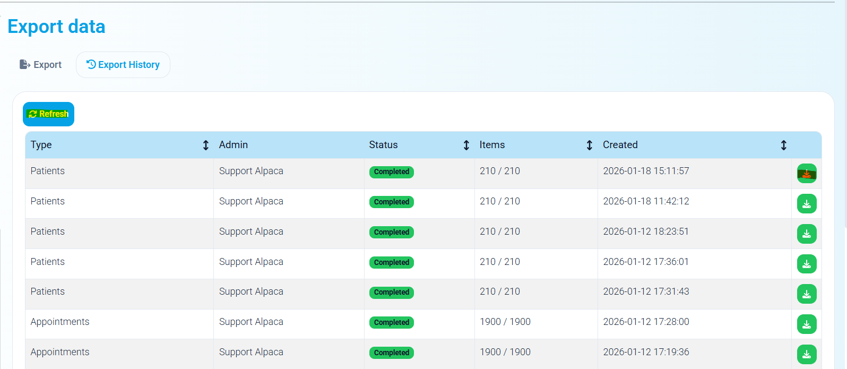Click the Export data page heading

point(56,27)
